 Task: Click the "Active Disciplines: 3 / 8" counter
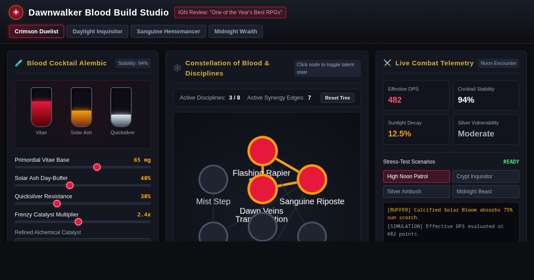pyautogui.click(x=210, y=98)
